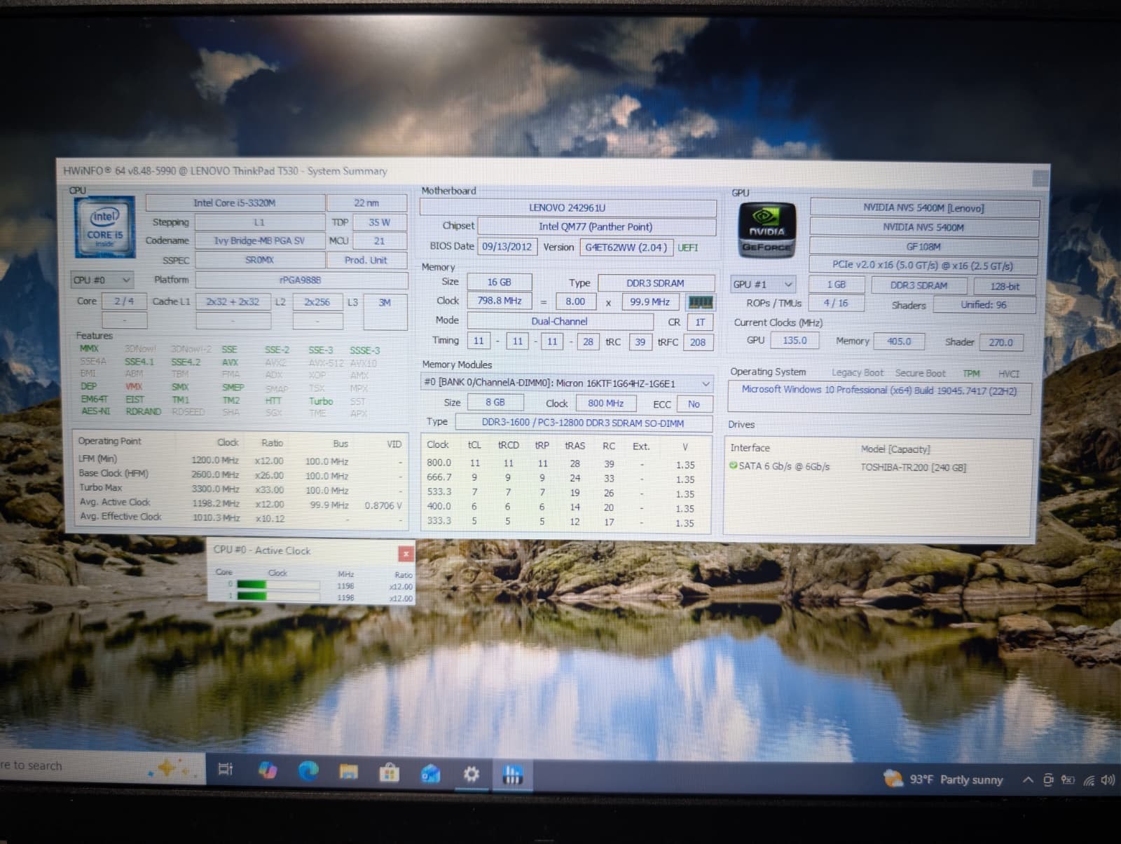Image resolution: width=1121 pixels, height=844 pixels.
Task: Open the GPU #1 selector dropdown
Action: (763, 284)
